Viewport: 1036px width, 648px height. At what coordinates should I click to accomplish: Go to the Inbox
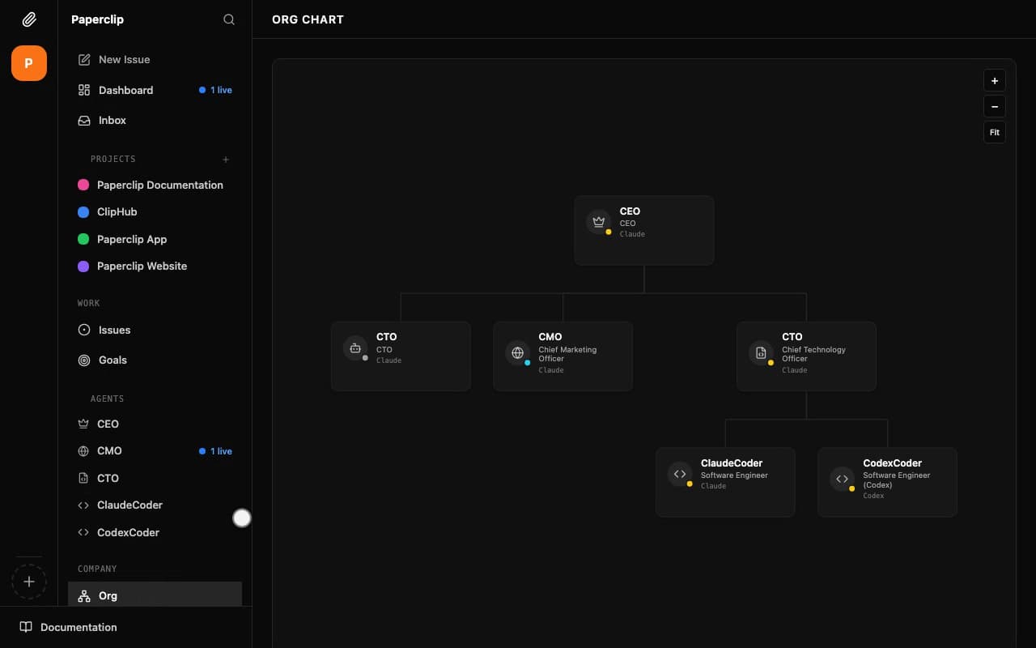pos(155,120)
